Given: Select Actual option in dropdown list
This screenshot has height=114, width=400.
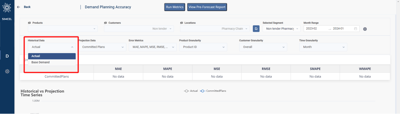Looking at the screenshot, I should click(52, 56).
